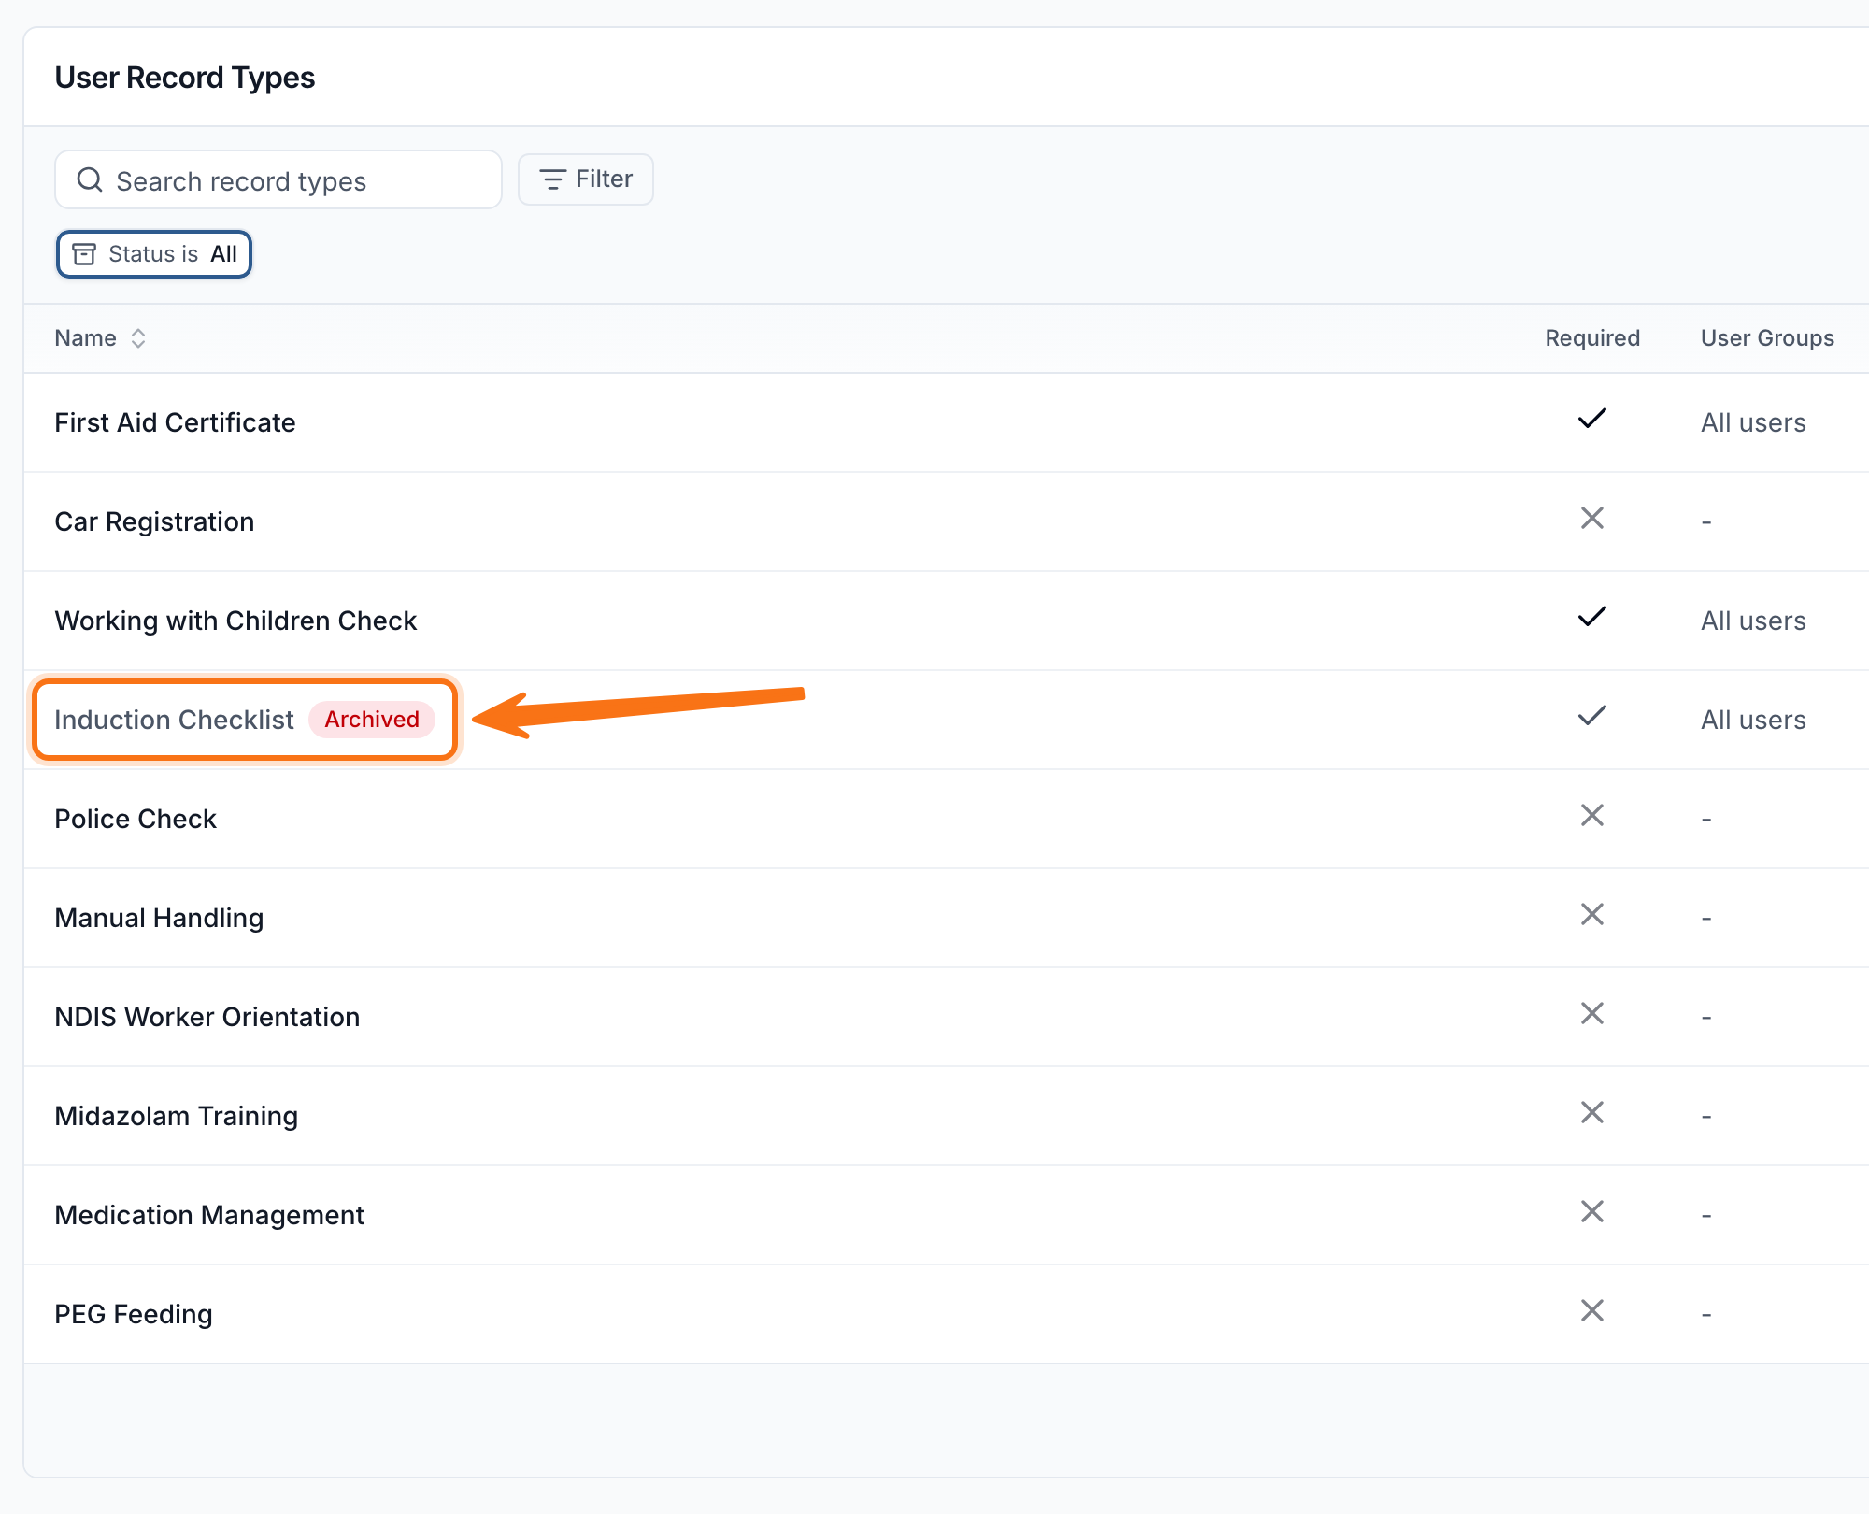The width and height of the screenshot is (1869, 1514).
Task: Open Manual Handling record type
Action: pos(159,918)
